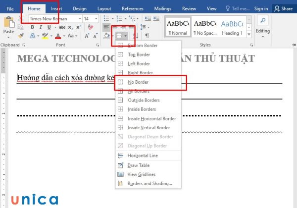This screenshot has height=208, width=297.
Task: Toggle Bold formatting
Action: tap(32, 27)
